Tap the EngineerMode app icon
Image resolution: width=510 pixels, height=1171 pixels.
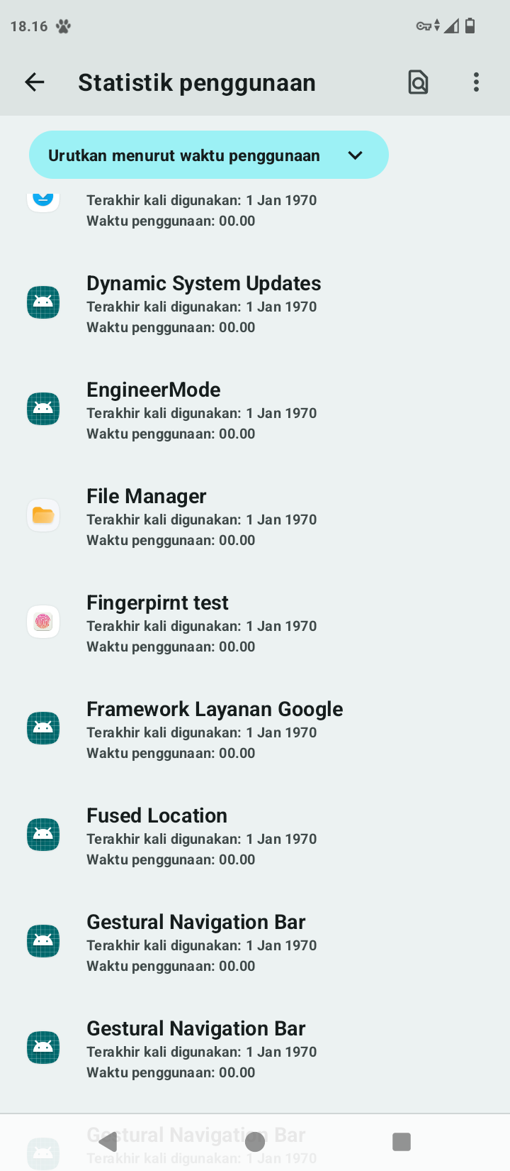coord(43,409)
